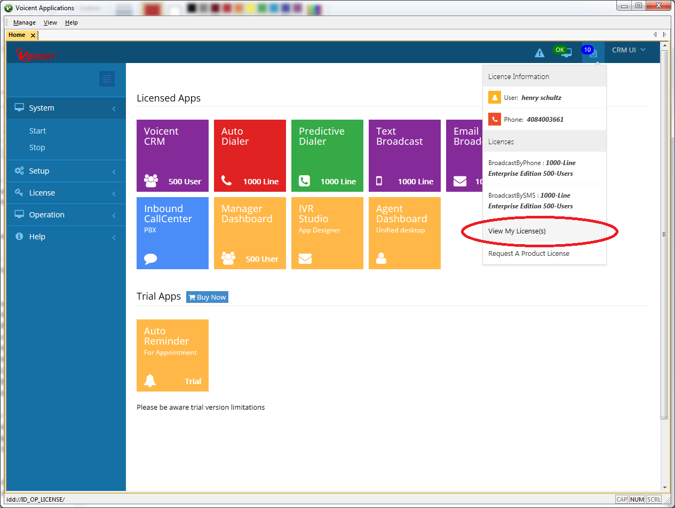Viewport: 675px width, 508px height.
Task: Toggle the hamburger sidebar menu button
Action: (x=107, y=79)
